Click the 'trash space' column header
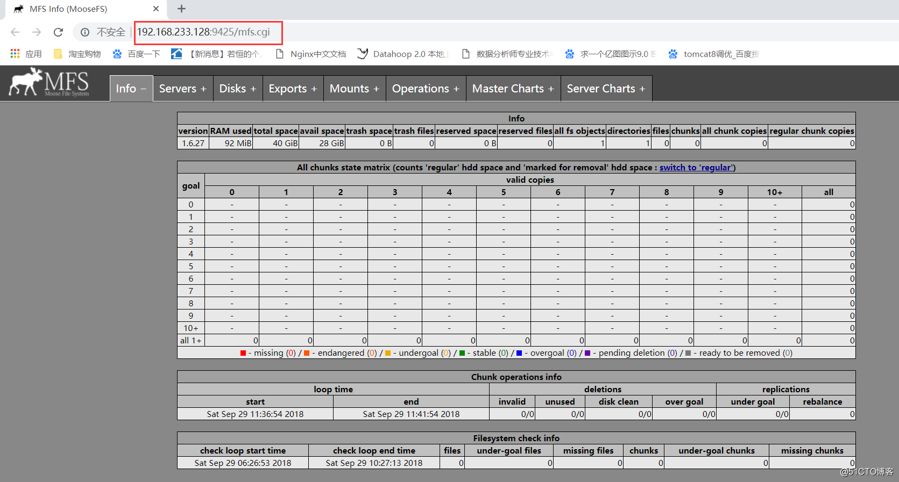This screenshot has width=899, height=482. (x=369, y=131)
